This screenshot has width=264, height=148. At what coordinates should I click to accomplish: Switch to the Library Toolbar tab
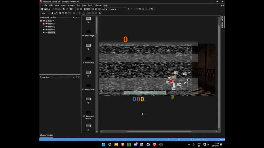46,135
